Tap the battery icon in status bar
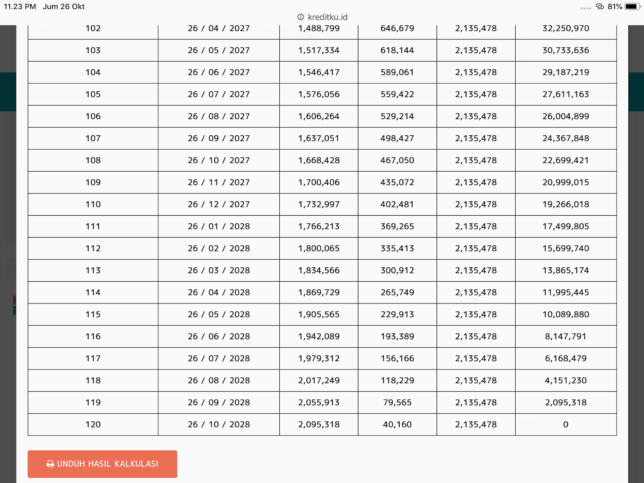 point(633,6)
